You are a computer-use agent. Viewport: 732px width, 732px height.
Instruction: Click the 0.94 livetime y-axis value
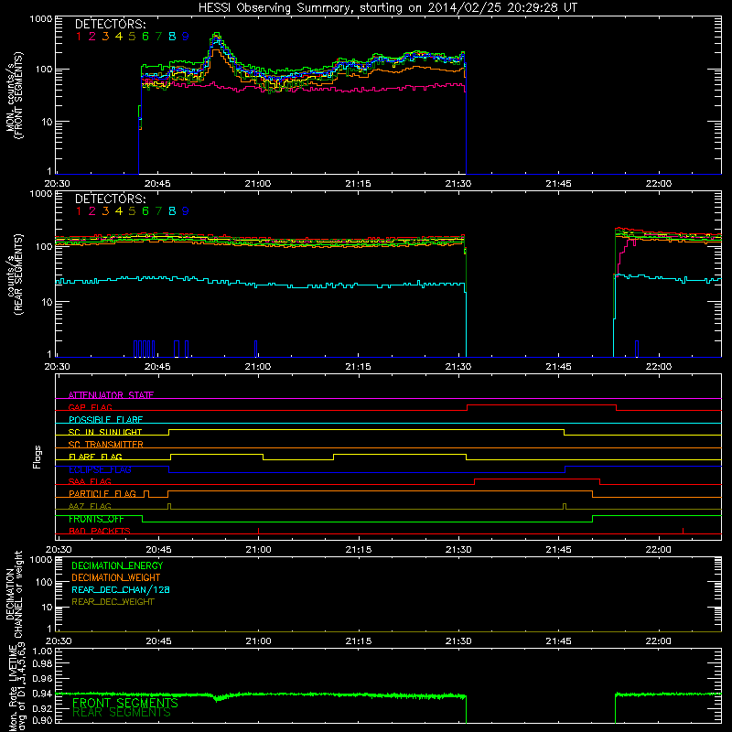coord(42,694)
